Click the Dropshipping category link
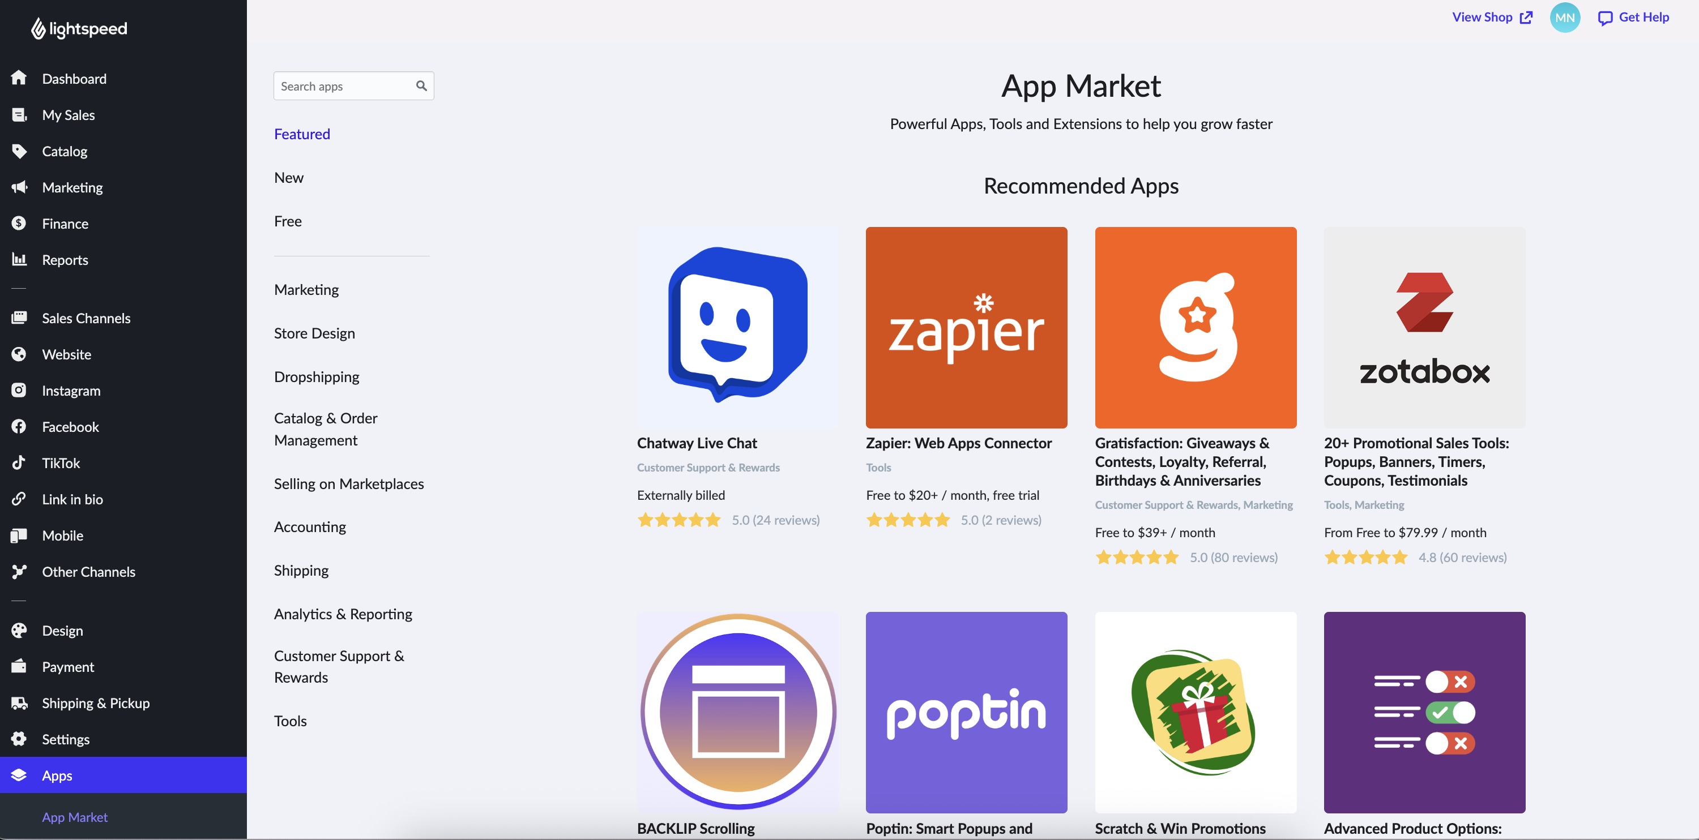The width and height of the screenshot is (1699, 840). 317,376
